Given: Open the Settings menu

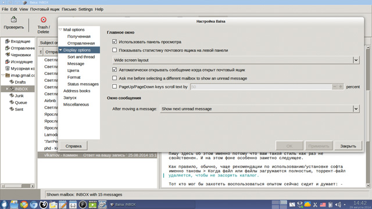Looking at the screenshot, I should [x=85, y=9].
